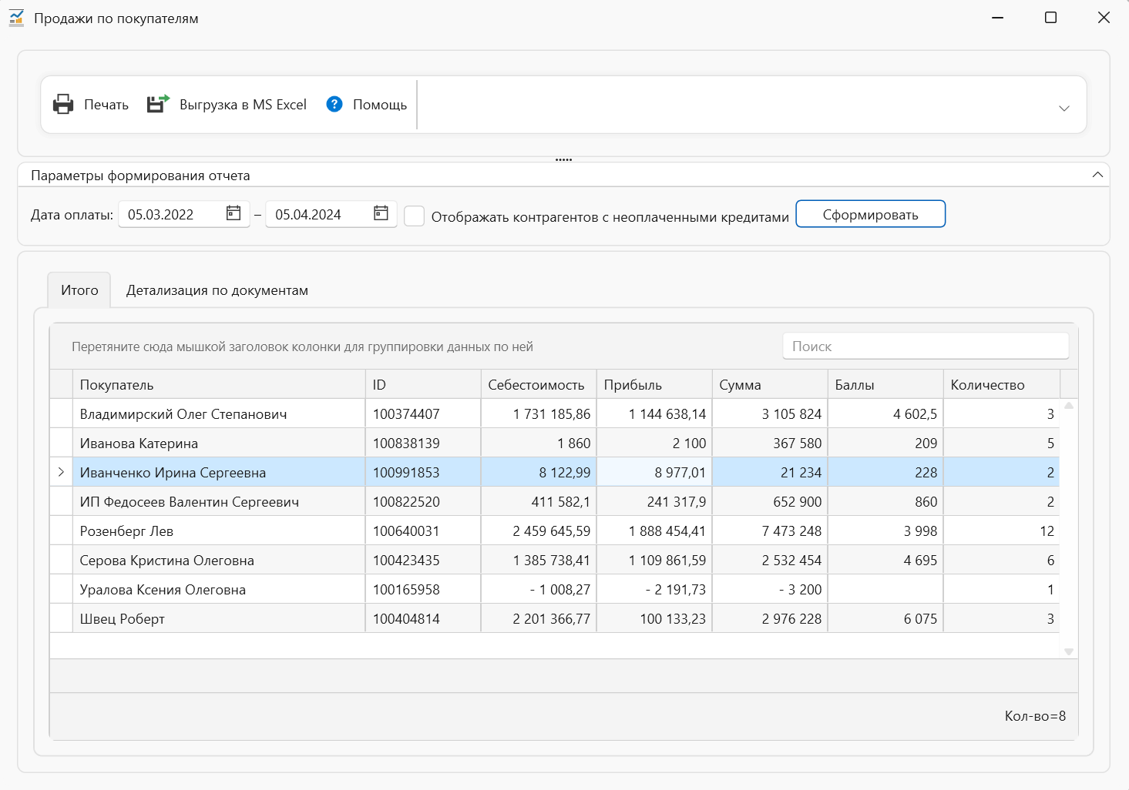Select row Швец Роберт
This screenshot has width=1129, height=790.
(x=555, y=618)
